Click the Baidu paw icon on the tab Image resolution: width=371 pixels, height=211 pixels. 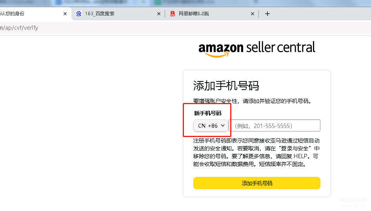pyautogui.click(x=79, y=14)
